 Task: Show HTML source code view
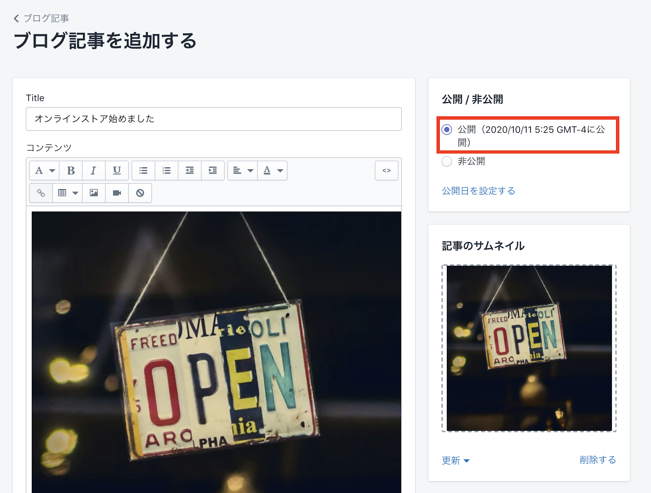coord(387,170)
